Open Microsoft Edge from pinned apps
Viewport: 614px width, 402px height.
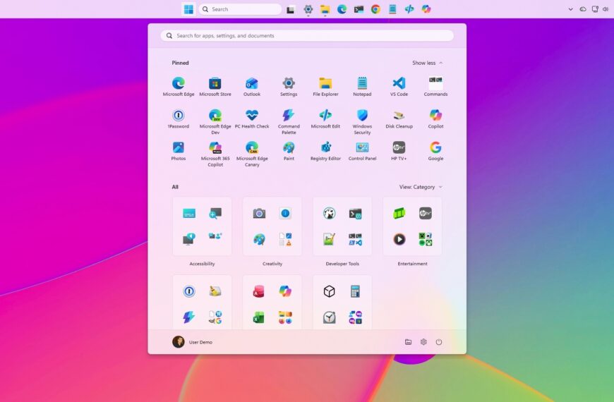178,87
